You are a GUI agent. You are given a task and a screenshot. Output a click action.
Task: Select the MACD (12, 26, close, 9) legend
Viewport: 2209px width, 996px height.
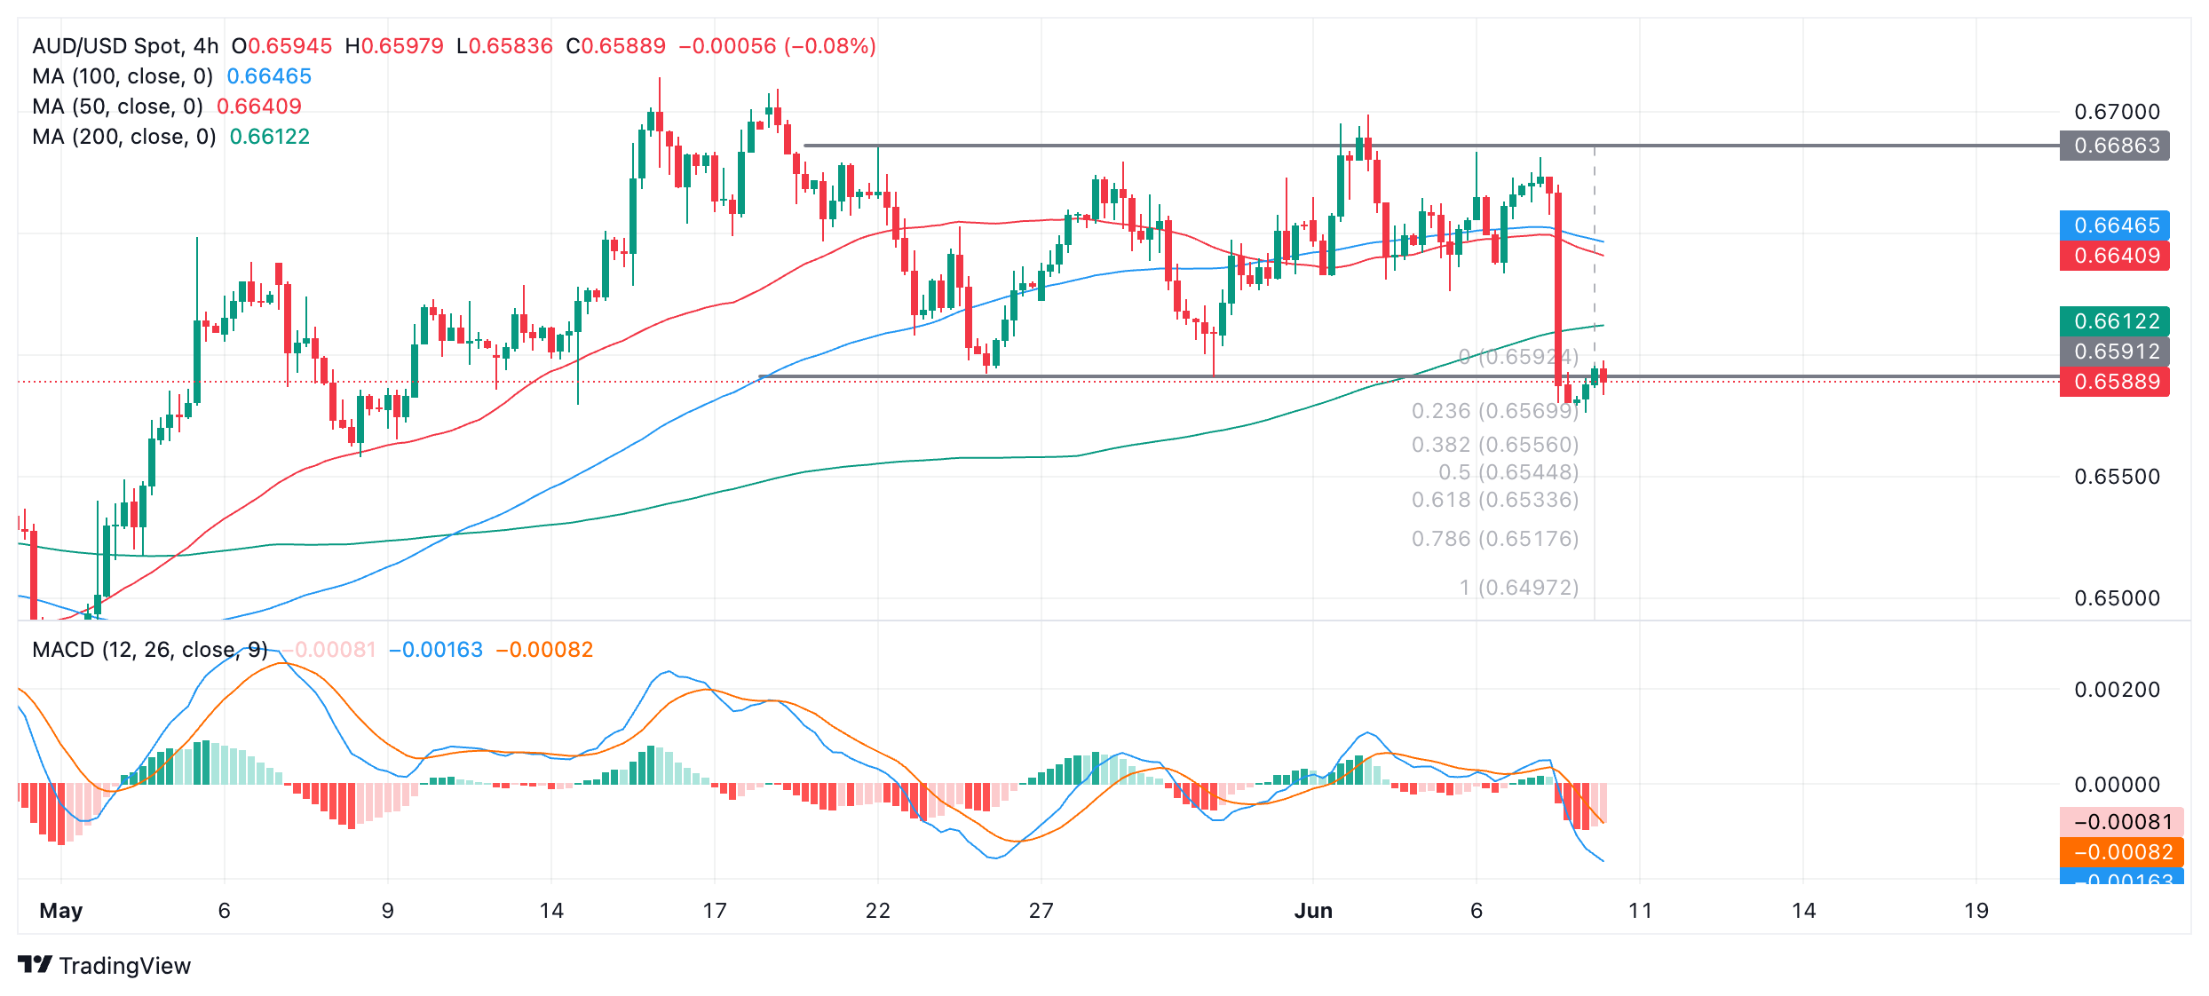tap(149, 650)
